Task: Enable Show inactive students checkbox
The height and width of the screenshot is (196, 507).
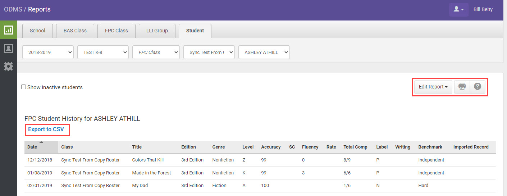Action: pos(24,87)
